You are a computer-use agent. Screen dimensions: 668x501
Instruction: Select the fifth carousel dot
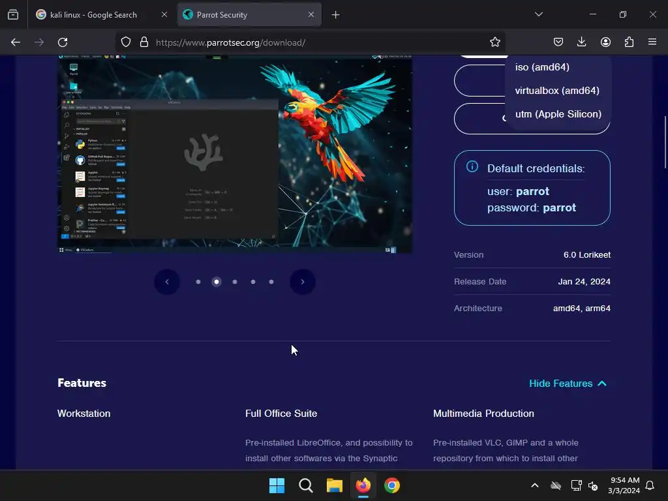[x=271, y=282]
